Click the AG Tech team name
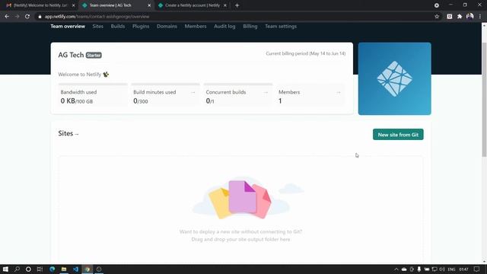The image size is (487, 274). tap(71, 55)
